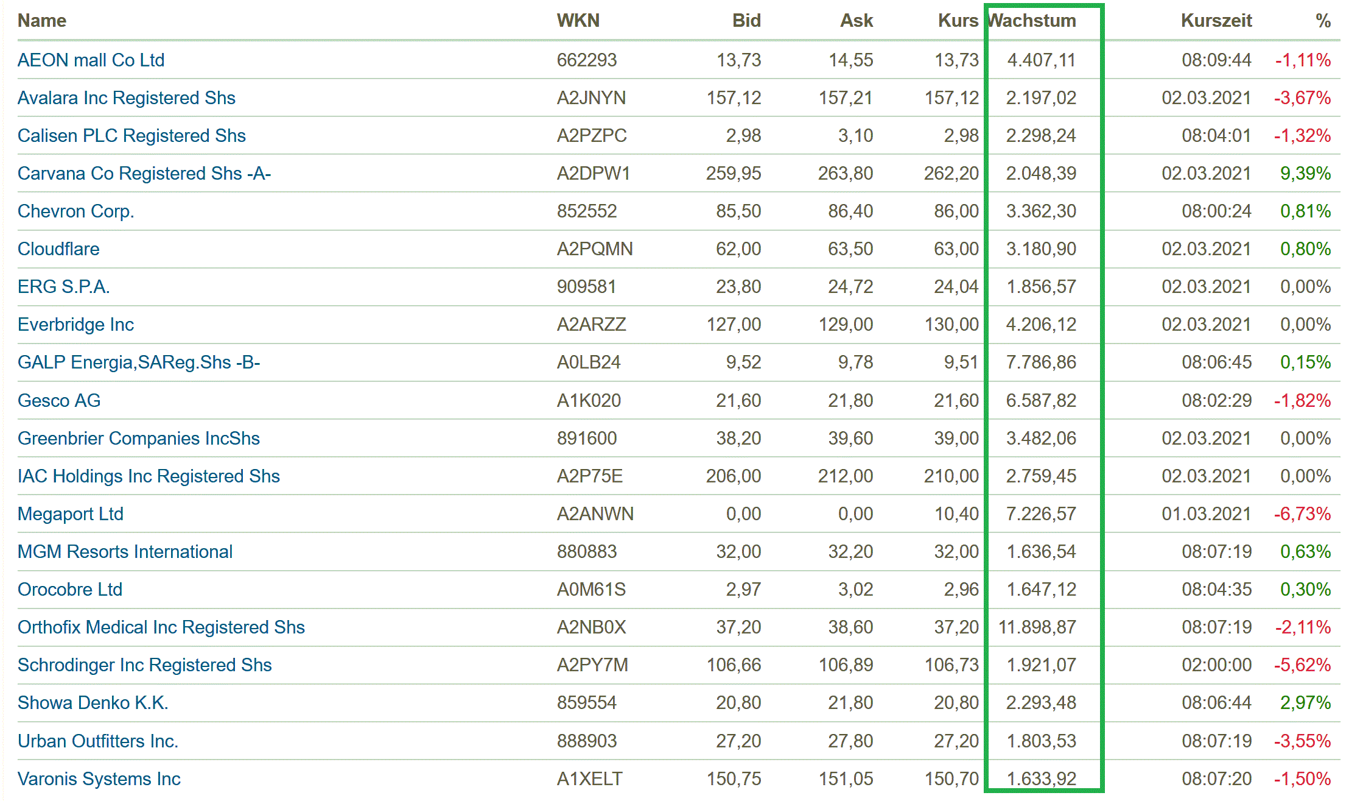The height and width of the screenshot is (801, 1349).
Task: Open the Showa Denko K.K. link
Action: [93, 703]
